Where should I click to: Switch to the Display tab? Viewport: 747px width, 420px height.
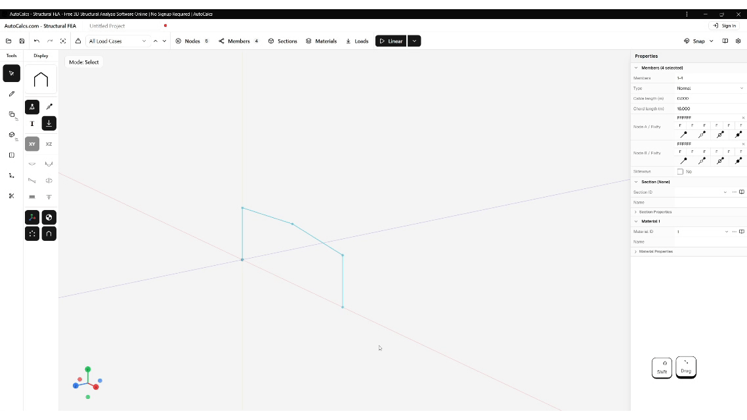[x=41, y=56]
